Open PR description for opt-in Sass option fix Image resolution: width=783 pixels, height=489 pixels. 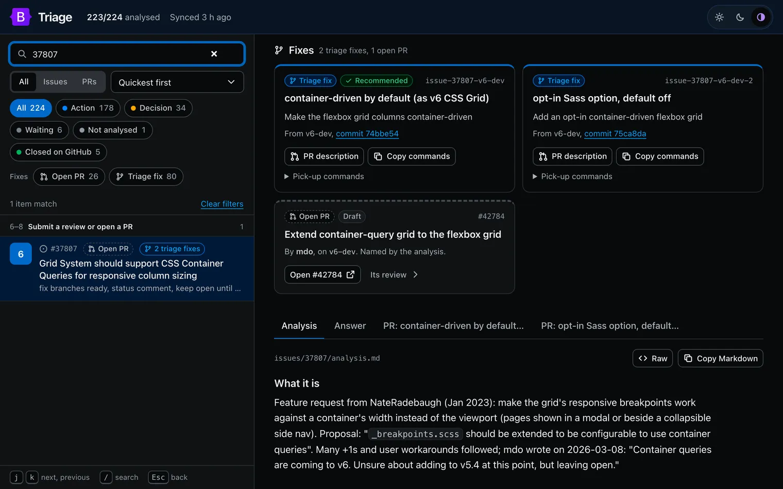click(572, 156)
